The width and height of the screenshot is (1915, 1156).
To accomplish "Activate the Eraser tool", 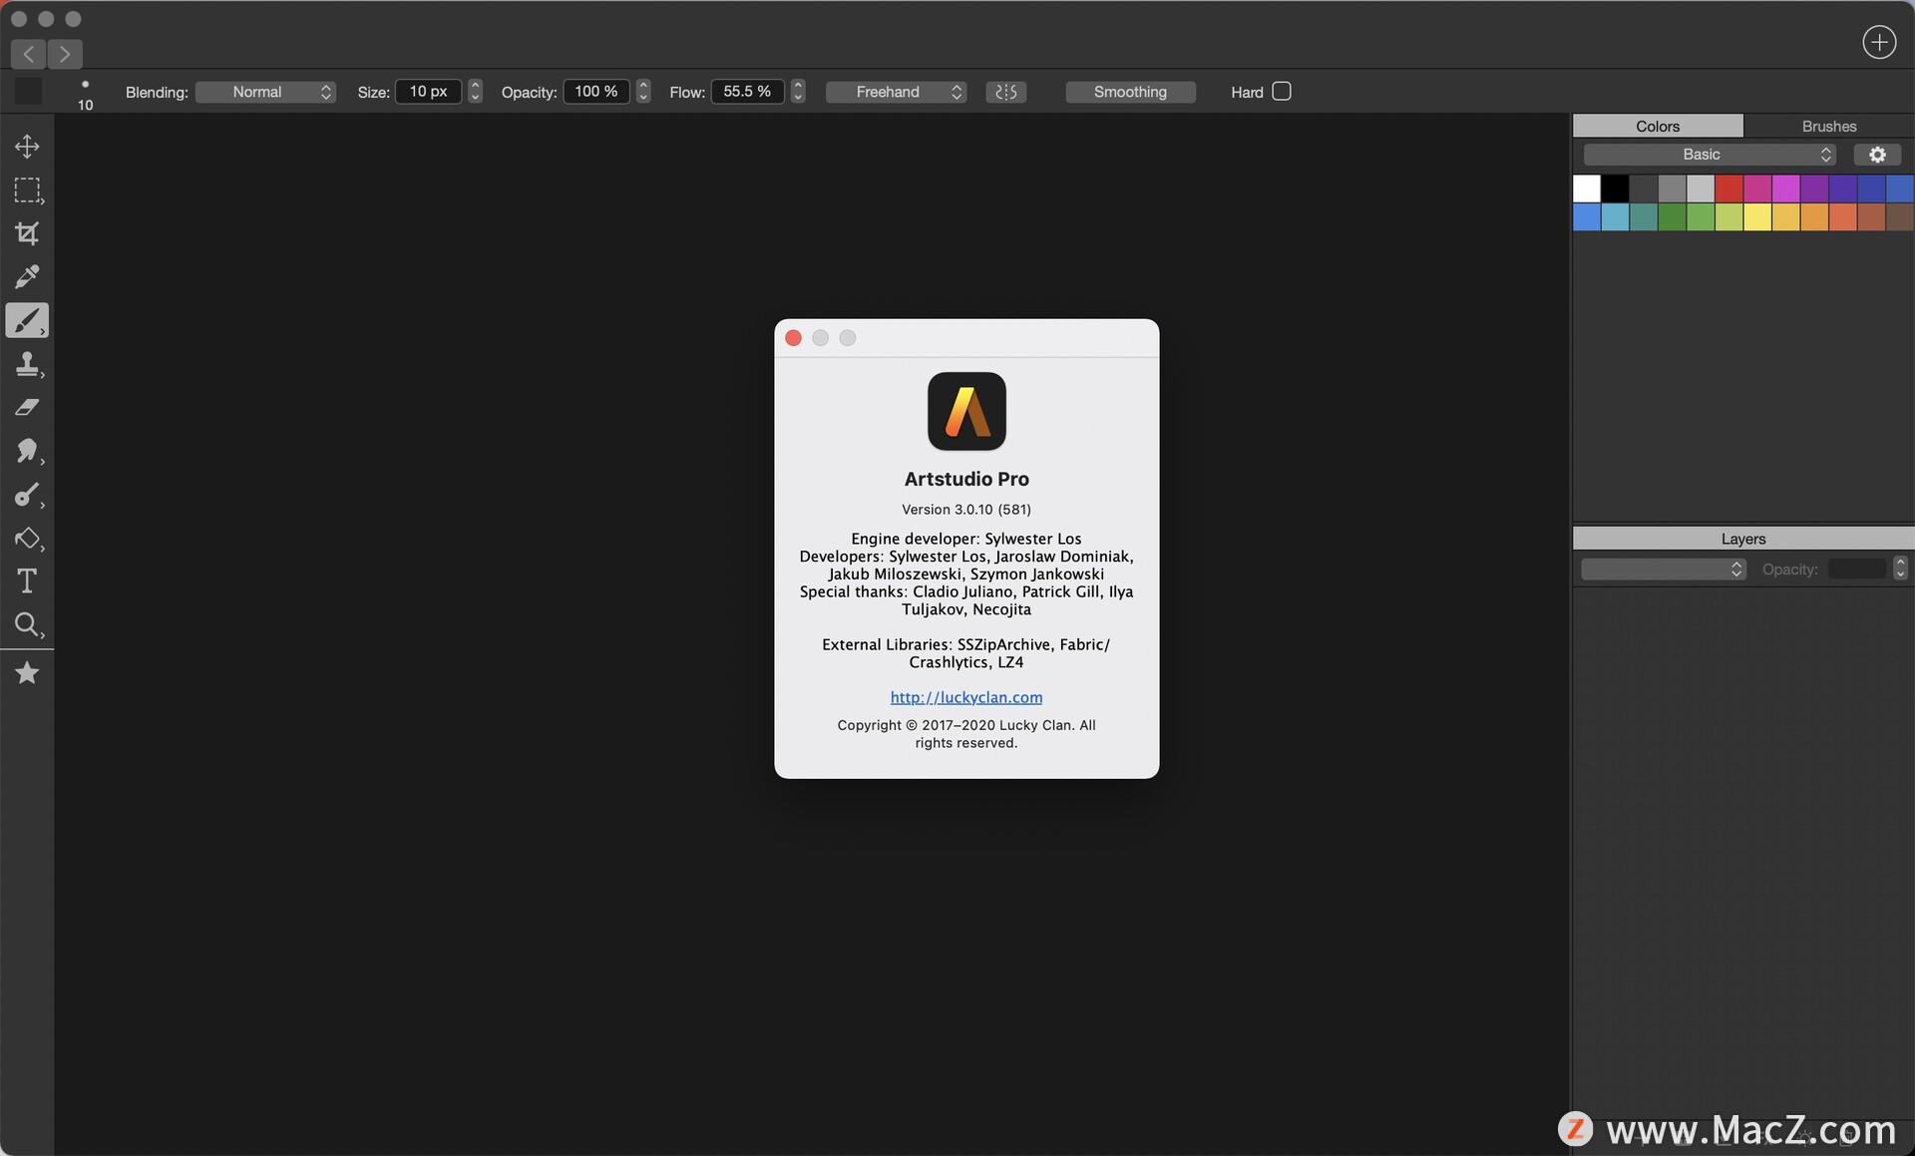I will pos(27,407).
